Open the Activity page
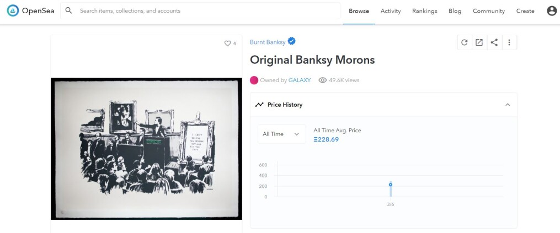560x233 pixels. point(391,11)
